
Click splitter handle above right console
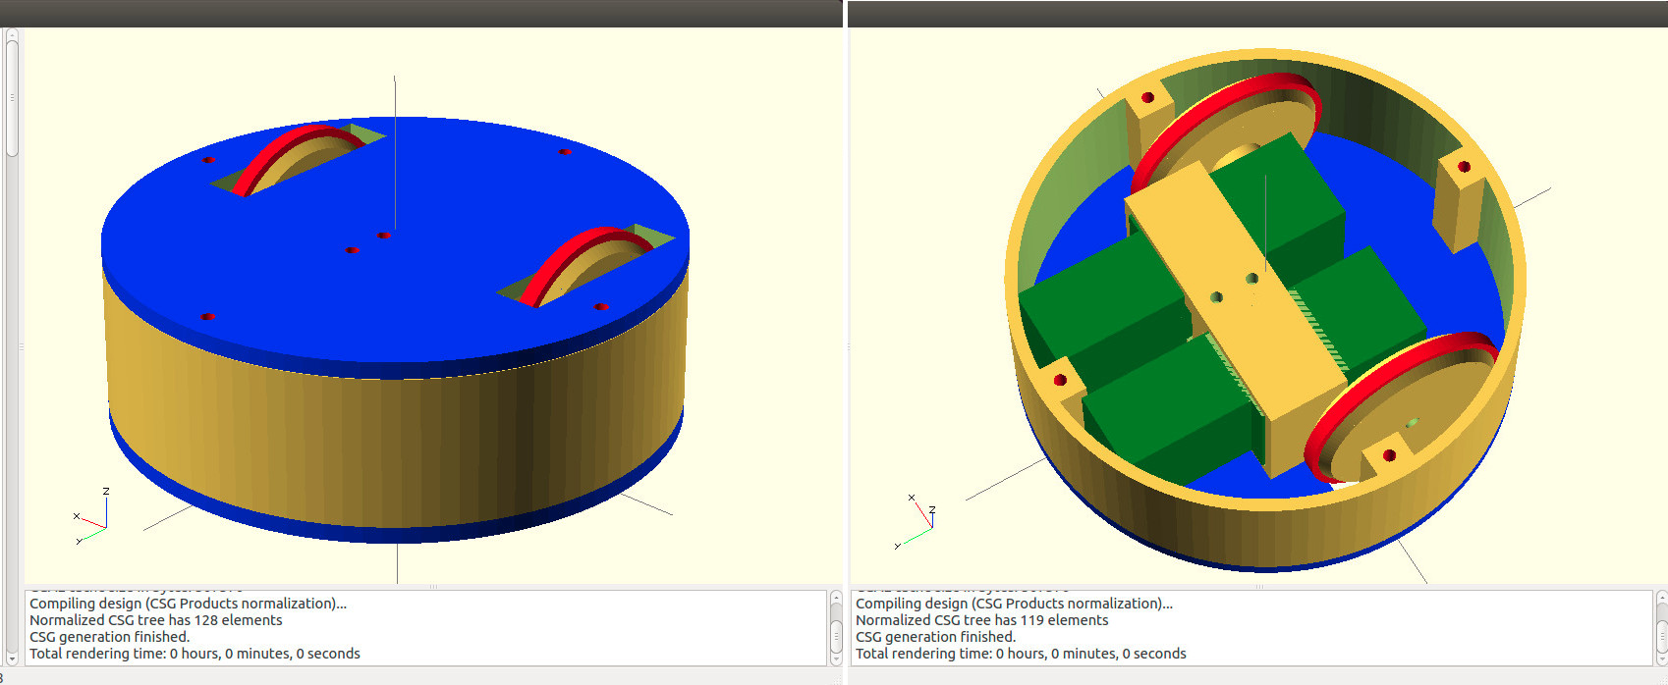coord(1258,587)
